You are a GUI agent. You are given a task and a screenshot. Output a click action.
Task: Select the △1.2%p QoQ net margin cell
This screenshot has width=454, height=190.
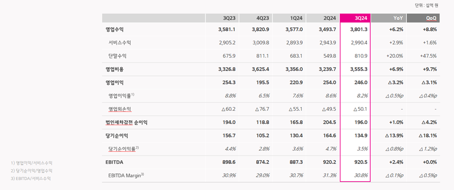coord(428,149)
